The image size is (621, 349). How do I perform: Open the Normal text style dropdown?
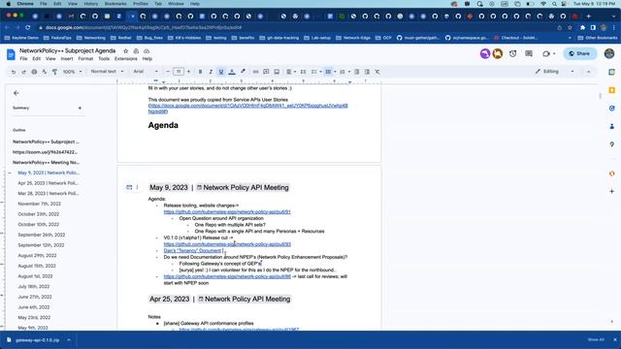click(x=107, y=72)
